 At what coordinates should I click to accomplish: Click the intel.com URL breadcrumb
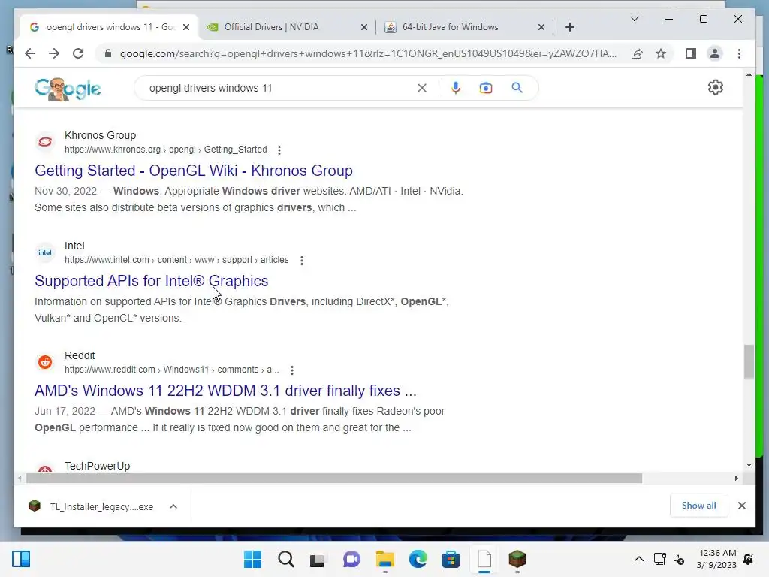pos(176,259)
